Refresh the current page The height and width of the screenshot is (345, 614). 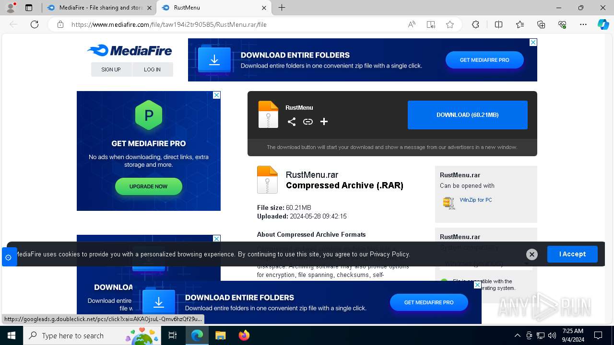pos(35,24)
